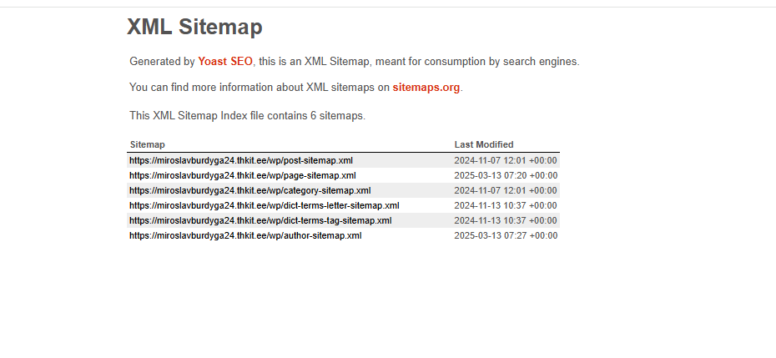This screenshot has width=776, height=358.
Task: Click the Sitemap column header
Action: pyautogui.click(x=148, y=144)
